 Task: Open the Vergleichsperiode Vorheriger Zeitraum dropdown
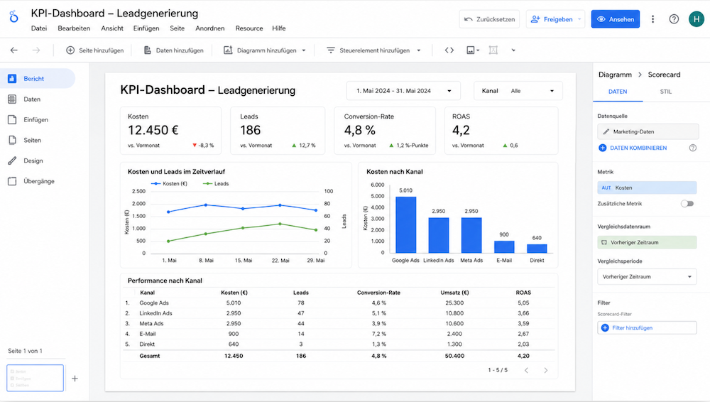pyautogui.click(x=647, y=276)
